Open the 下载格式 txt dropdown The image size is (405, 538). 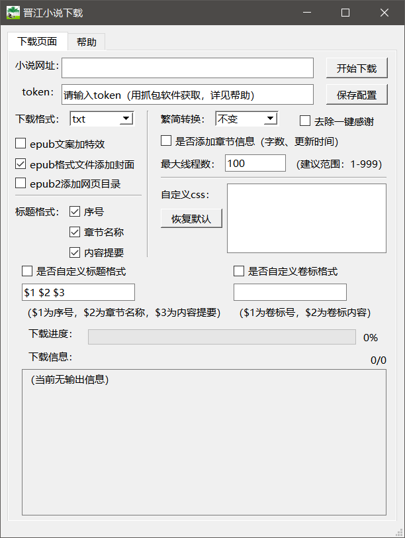point(102,119)
